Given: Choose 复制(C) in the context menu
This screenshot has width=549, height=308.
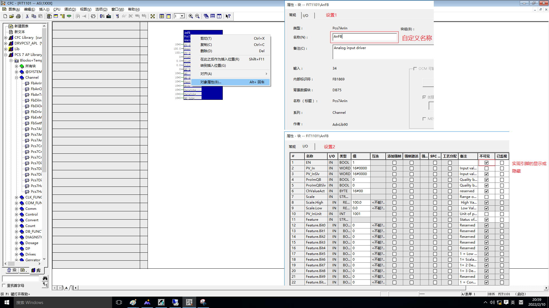Looking at the screenshot, I should [x=206, y=45].
